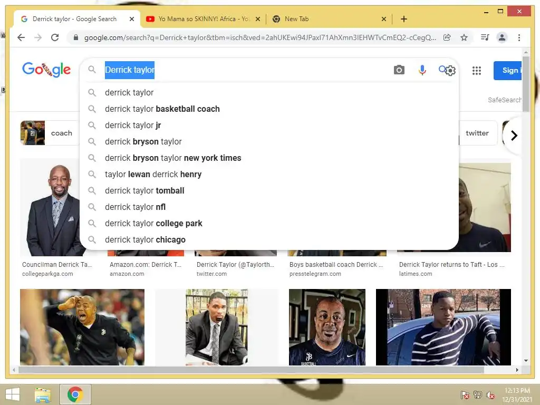The width and height of the screenshot is (540, 405).
Task: Click the search box with Derrick taylor
Action: point(241,70)
